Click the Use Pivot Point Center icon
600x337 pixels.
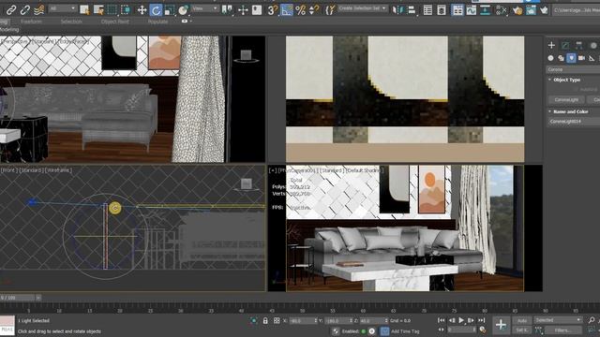tap(227, 9)
